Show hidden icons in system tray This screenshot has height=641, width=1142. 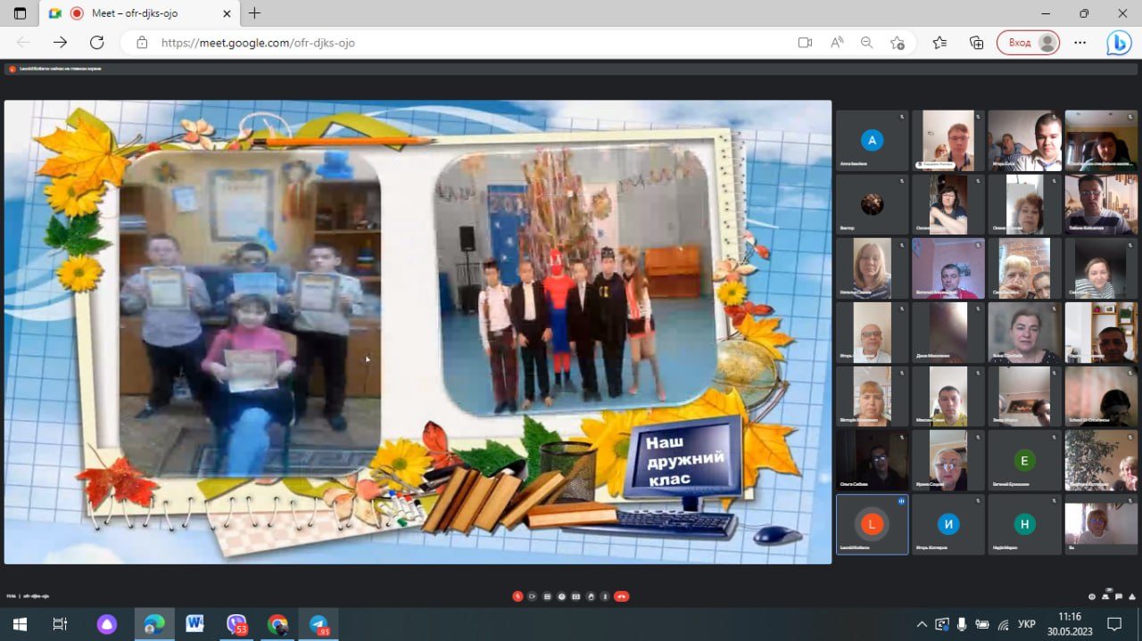click(922, 624)
